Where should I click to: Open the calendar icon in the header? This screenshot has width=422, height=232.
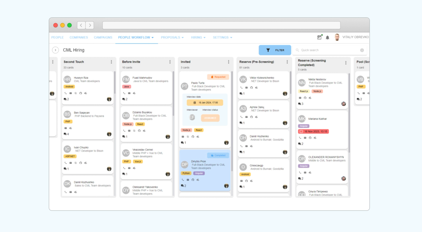[x=319, y=37]
